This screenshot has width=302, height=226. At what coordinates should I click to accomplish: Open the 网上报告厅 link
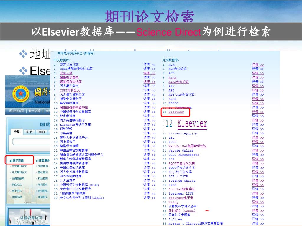pyautogui.click(x=68, y=142)
